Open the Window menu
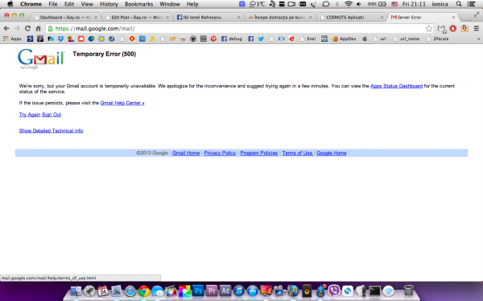Image resolution: width=483 pixels, height=301 pixels. pos(170,4)
